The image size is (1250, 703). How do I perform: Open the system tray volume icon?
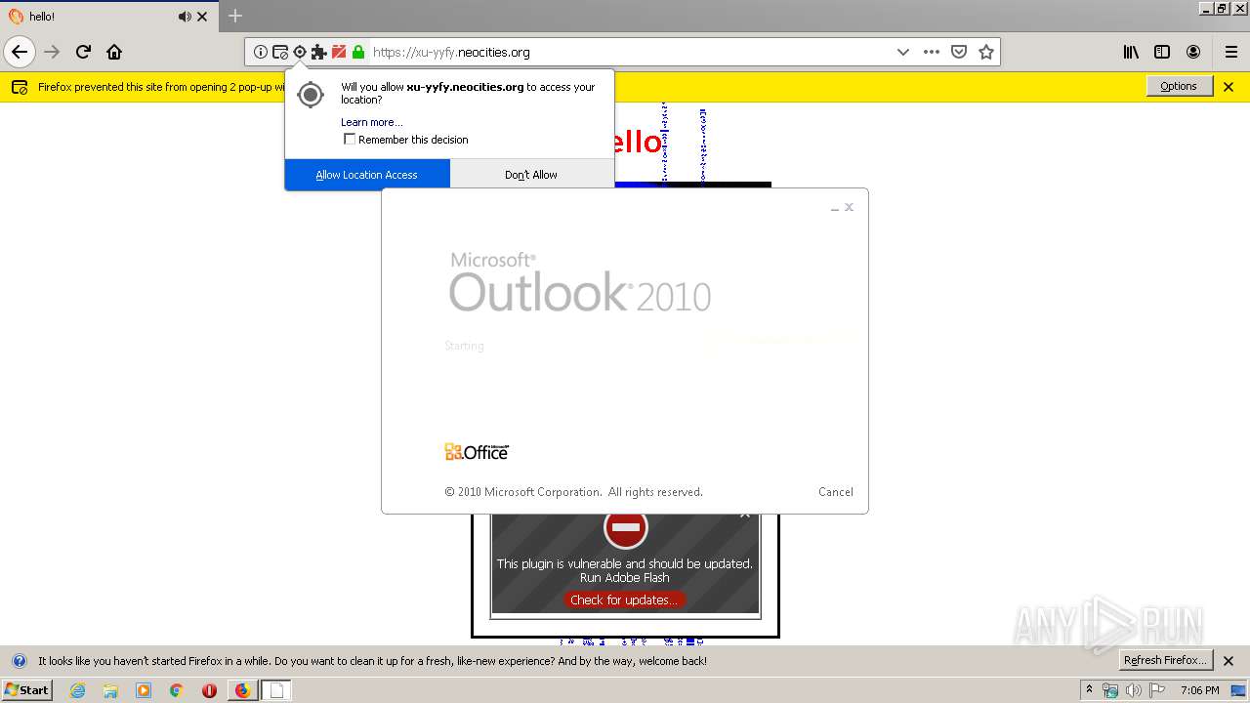(1133, 690)
